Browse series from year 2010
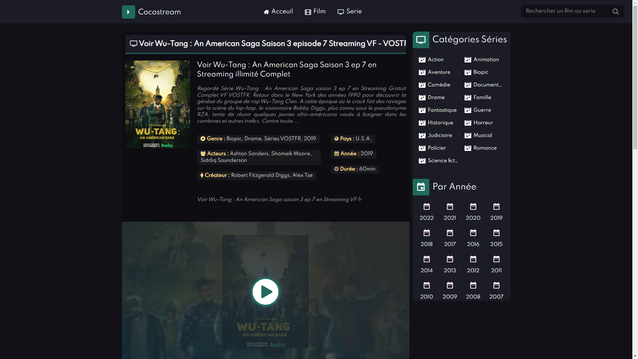This screenshot has height=359, width=638. click(427, 297)
